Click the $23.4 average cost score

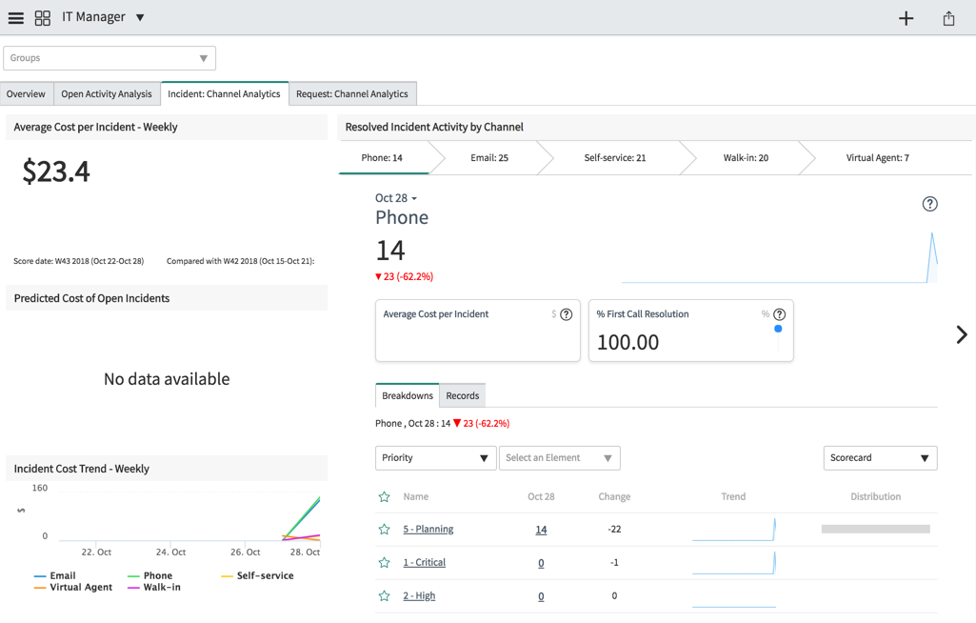tap(56, 171)
